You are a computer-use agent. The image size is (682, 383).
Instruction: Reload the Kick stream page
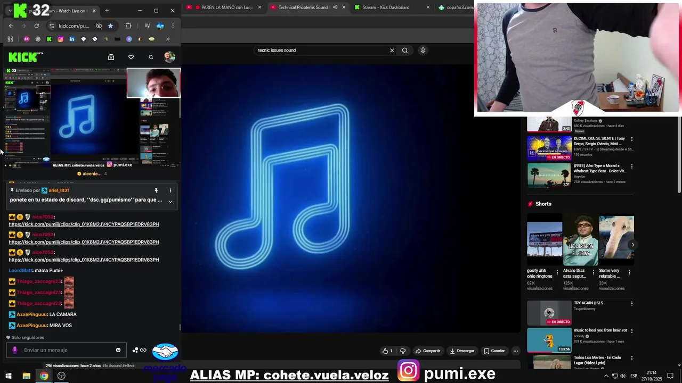click(x=36, y=26)
